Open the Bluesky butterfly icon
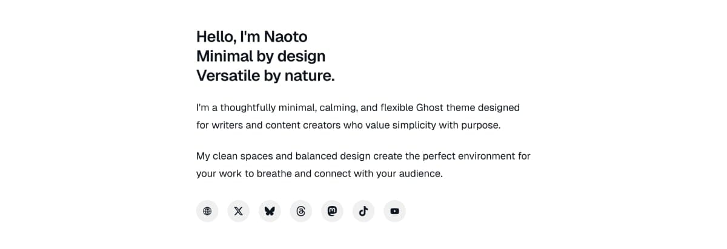The image size is (727, 249). pyautogui.click(x=270, y=211)
